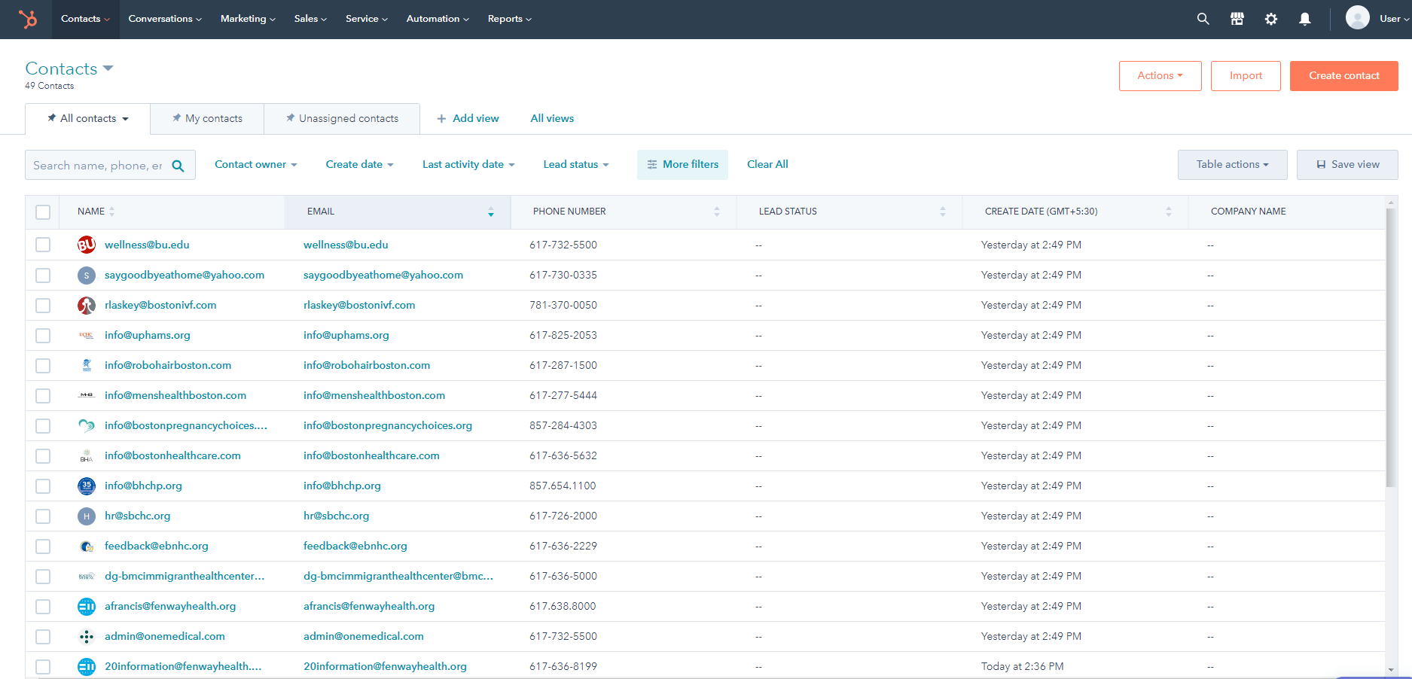Check the box for info@uphams.org
The height and width of the screenshot is (679, 1412).
(x=43, y=335)
